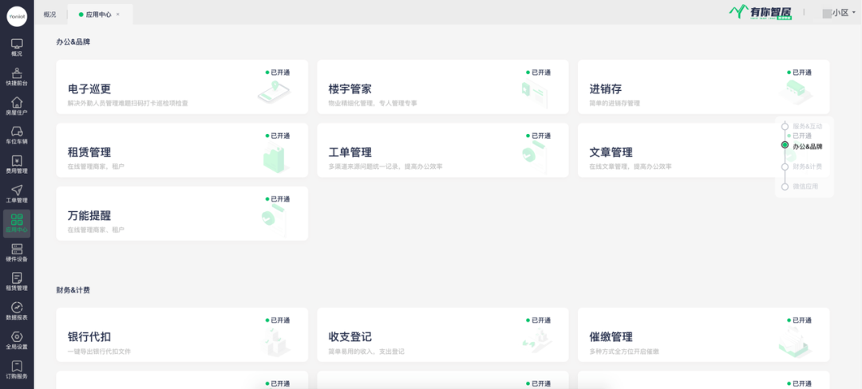Open 数据报表 in the sidebar
Screen dimensions: 862x389
[17, 311]
